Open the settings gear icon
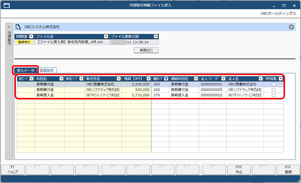Viewport: 301px width, 183px height. click(x=291, y=27)
